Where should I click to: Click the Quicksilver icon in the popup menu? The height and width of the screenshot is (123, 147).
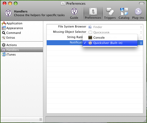[90, 43]
